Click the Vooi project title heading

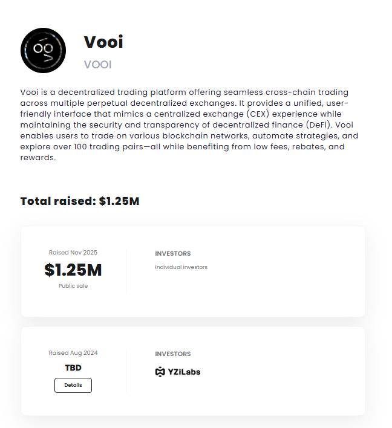pyautogui.click(x=103, y=42)
